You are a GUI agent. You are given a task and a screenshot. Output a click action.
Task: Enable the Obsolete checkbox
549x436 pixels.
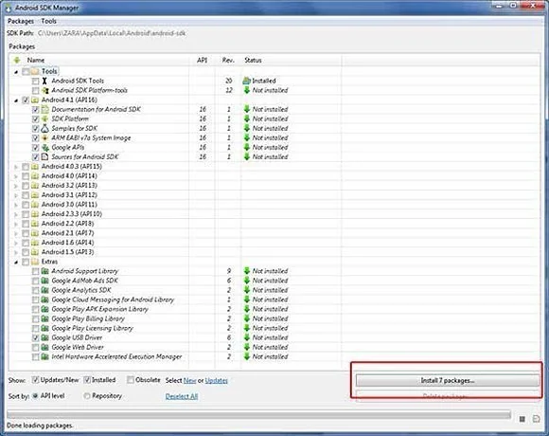click(x=131, y=380)
